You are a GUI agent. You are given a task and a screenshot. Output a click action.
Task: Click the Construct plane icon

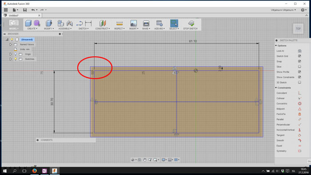pyautogui.click(x=103, y=23)
